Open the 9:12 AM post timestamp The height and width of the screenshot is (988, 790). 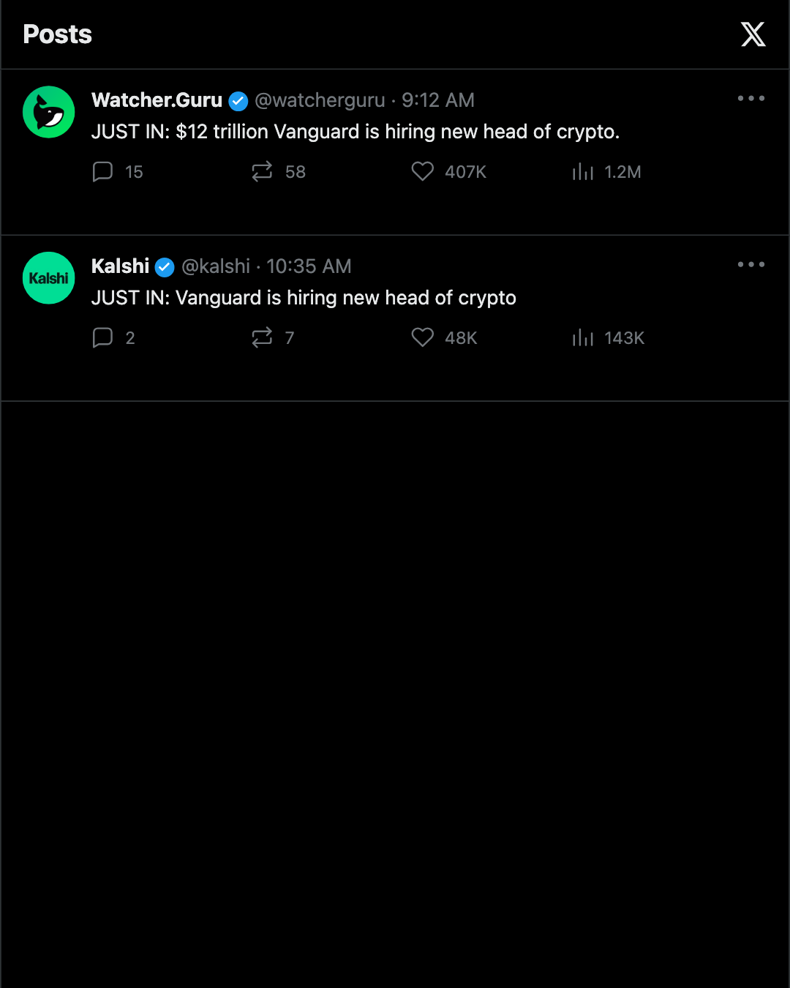pyautogui.click(x=438, y=100)
